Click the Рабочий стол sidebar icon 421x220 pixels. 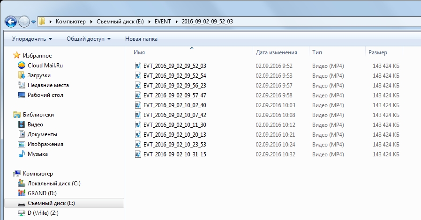pyautogui.click(x=21, y=95)
